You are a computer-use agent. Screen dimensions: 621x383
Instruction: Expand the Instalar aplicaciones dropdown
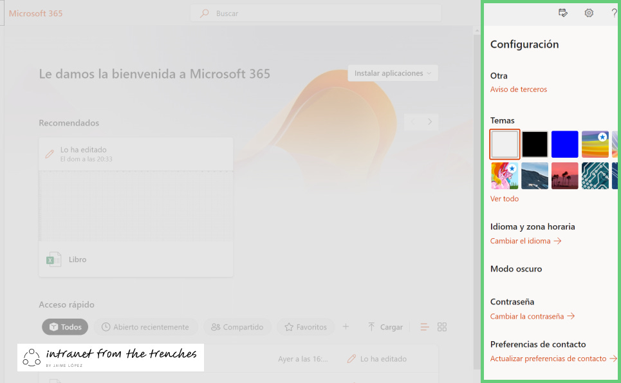coord(393,73)
